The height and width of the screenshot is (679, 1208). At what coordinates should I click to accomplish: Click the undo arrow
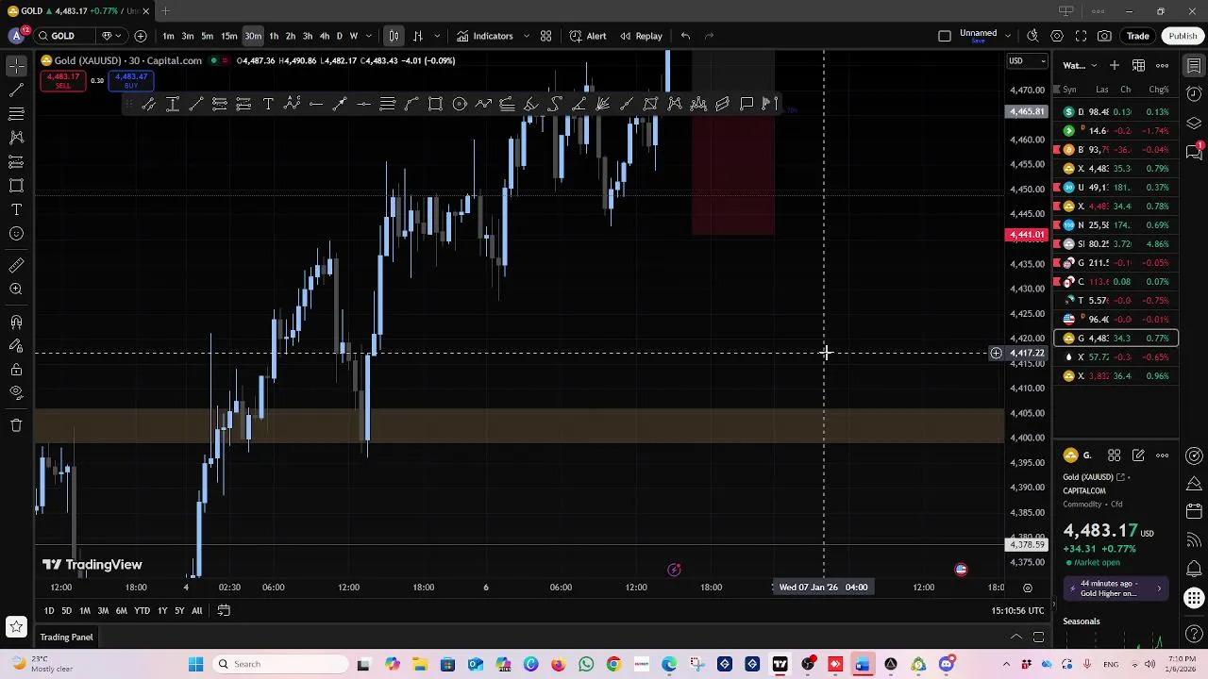click(685, 36)
